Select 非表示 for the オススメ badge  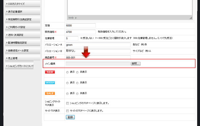(x=77, y=83)
